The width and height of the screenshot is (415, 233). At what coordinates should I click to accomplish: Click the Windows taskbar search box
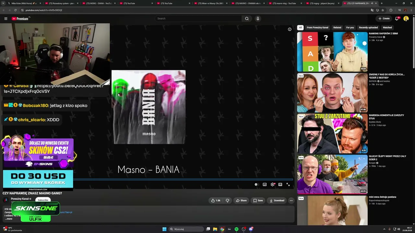(186, 229)
